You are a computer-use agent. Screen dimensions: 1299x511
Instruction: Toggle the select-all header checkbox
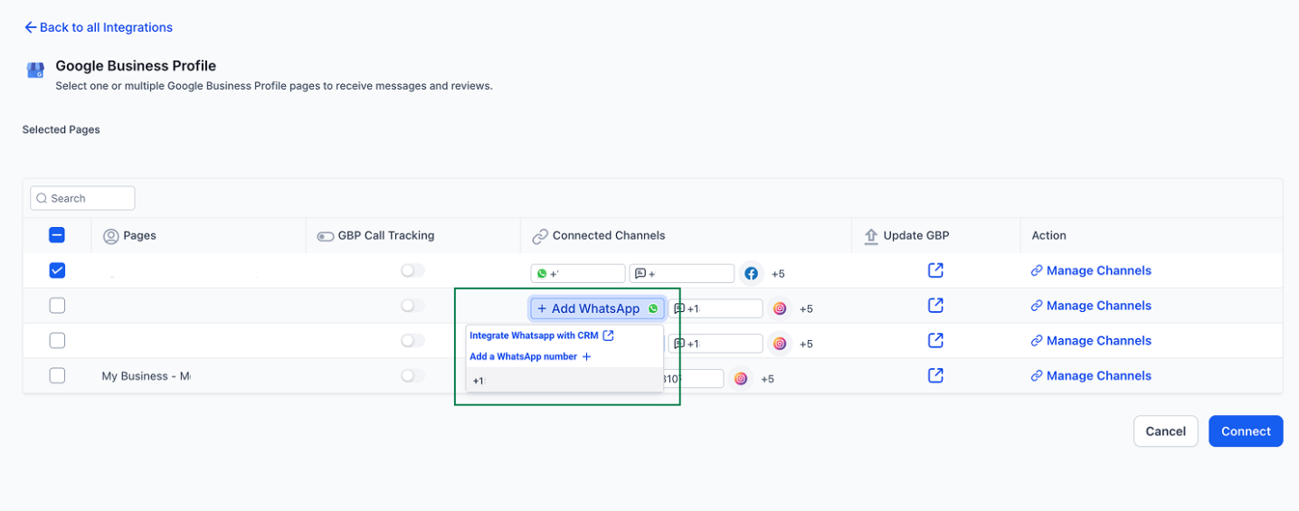click(57, 235)
